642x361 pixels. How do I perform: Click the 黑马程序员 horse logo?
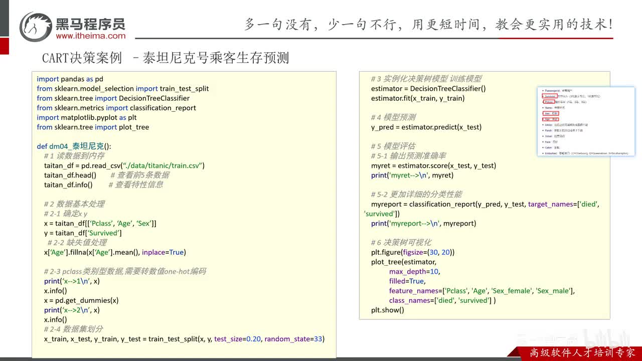(36, 26)
